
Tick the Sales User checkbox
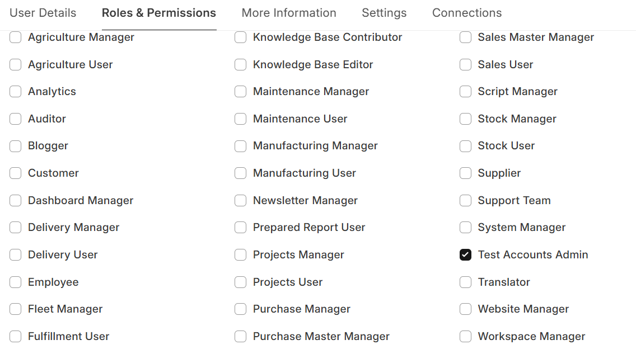tap(465, 65)
